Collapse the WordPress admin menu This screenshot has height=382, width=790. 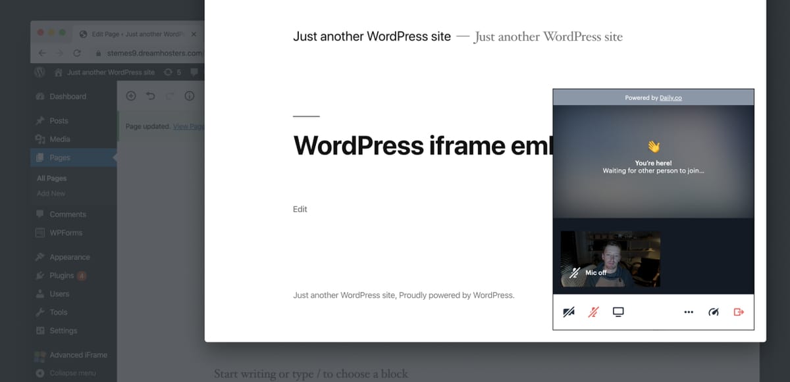pyautogui.click(x=72, y=373)
